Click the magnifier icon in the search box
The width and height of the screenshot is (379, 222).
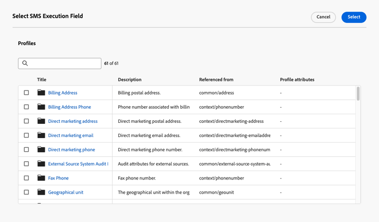tap(25, 63)
